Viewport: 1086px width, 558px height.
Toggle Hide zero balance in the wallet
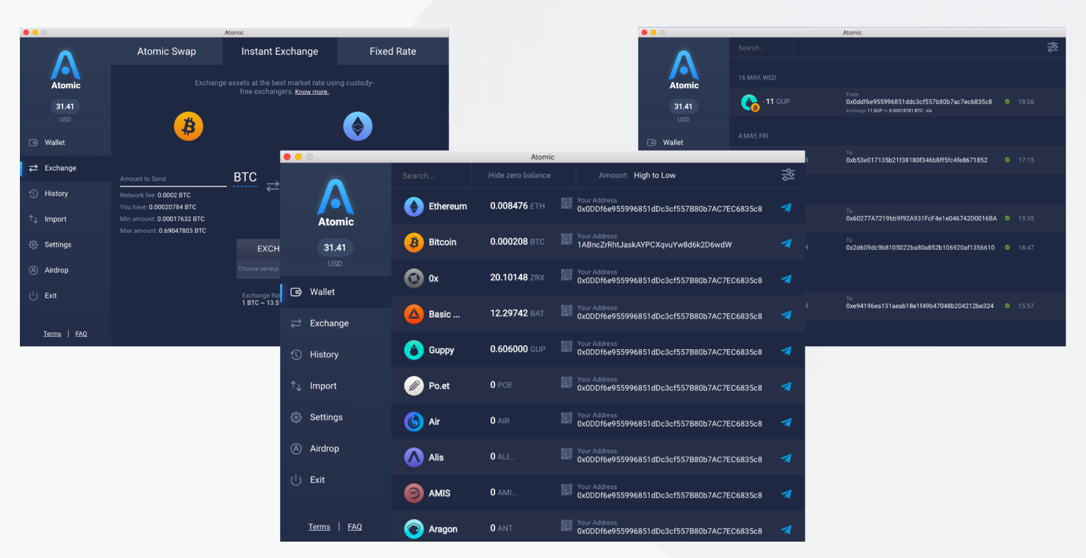point(520,175)
